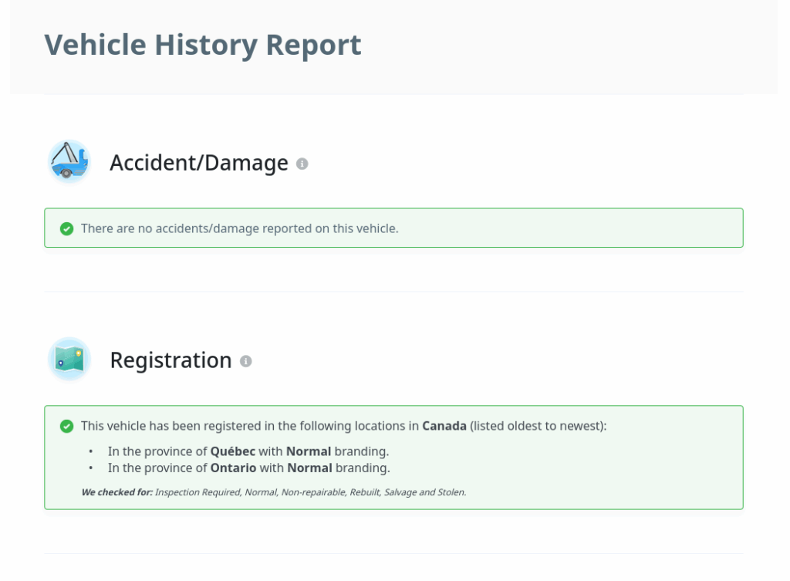Click the bold word Canada

(444, 426)
